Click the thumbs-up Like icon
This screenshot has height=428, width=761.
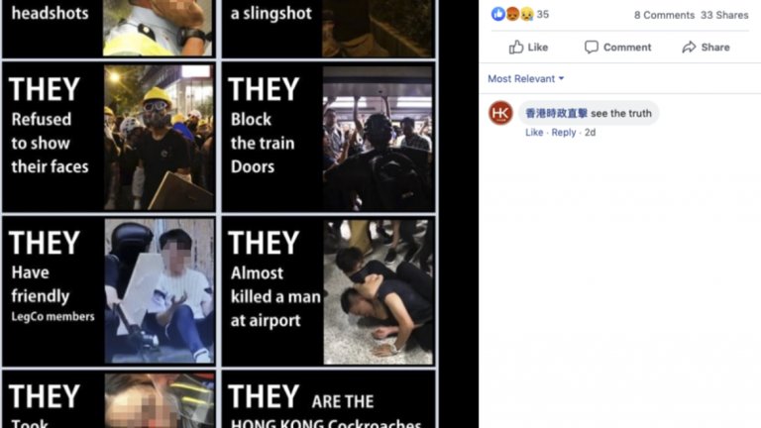tap(516, 47)
